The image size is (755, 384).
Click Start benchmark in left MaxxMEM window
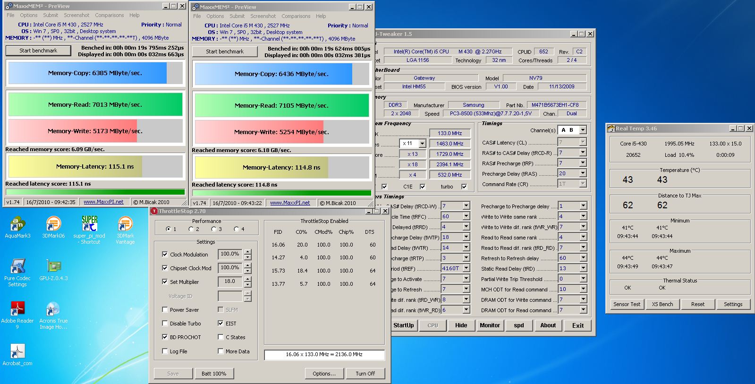(38, 51)
